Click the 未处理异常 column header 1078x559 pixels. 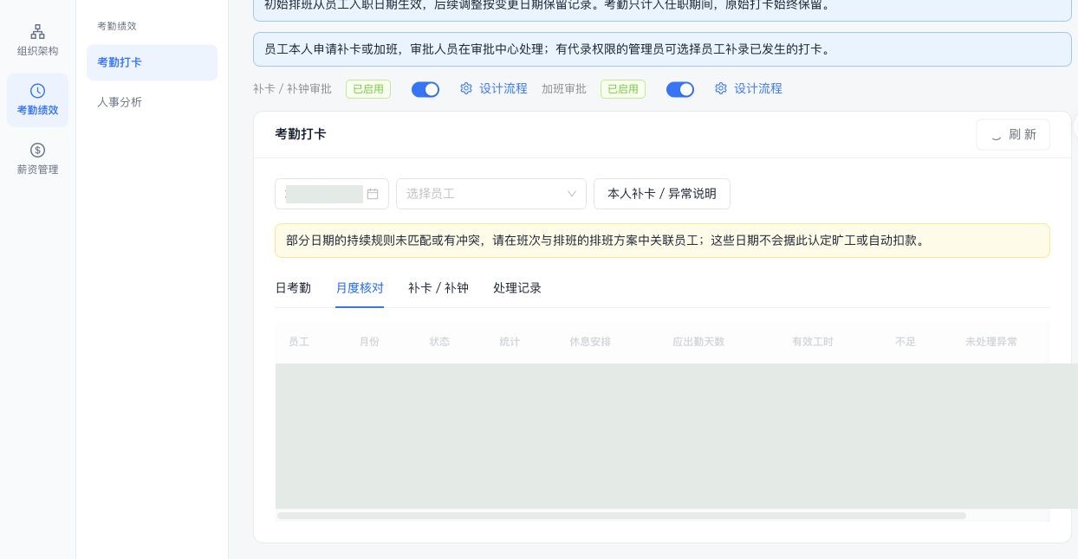click(x=991, y=342)
